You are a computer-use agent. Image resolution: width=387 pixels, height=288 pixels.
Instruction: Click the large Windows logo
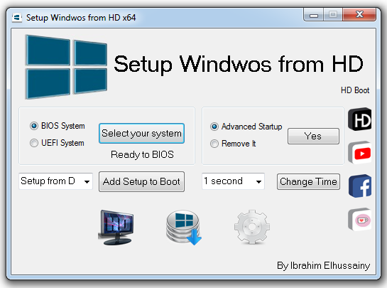66,67
